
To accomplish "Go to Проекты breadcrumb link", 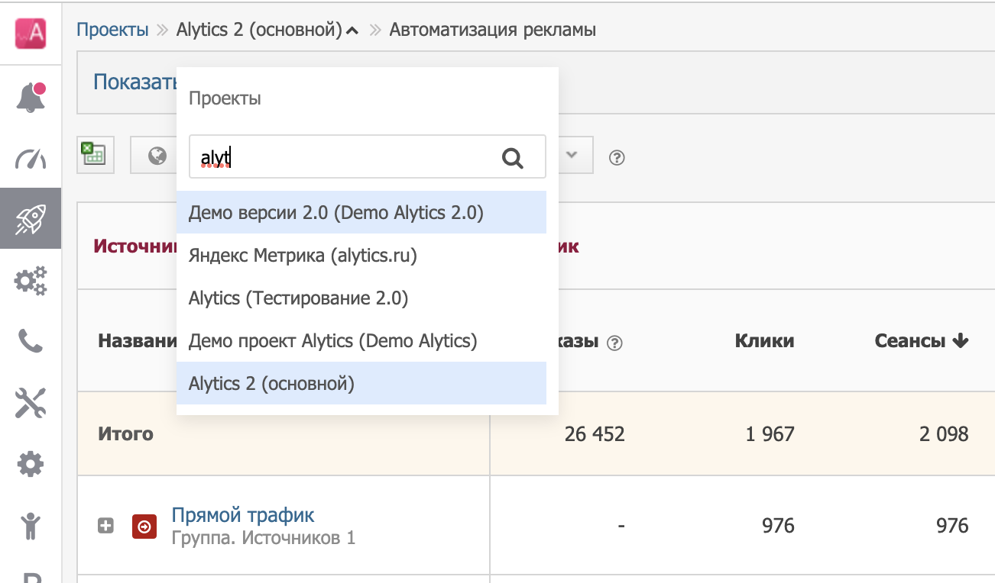I will point(112,30).
